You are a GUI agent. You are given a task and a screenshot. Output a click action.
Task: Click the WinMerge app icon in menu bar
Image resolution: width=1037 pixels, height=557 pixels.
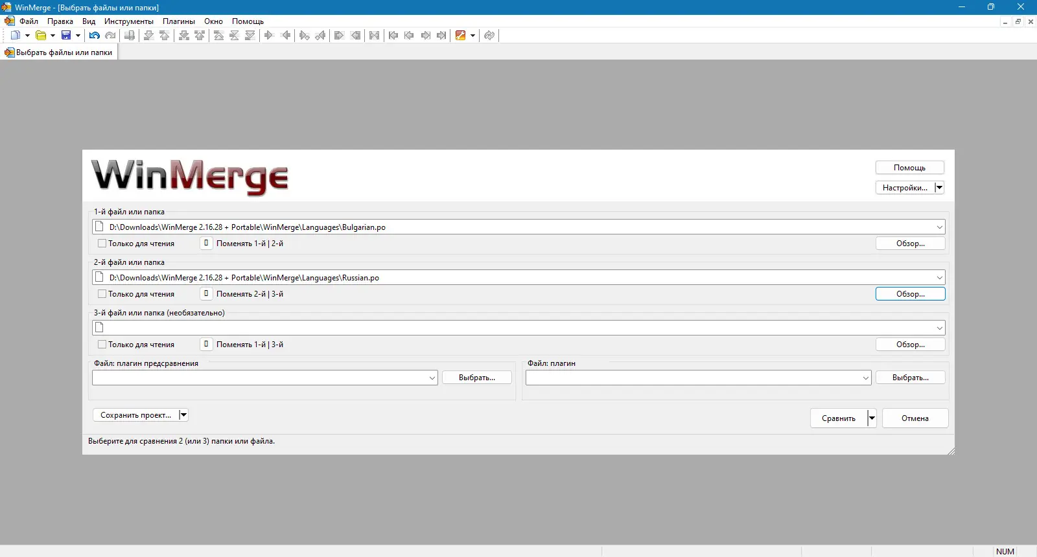point(9,21)
